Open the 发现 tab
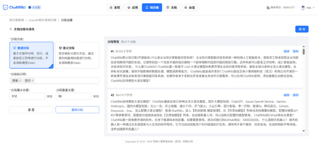 (x=115, y=7)
